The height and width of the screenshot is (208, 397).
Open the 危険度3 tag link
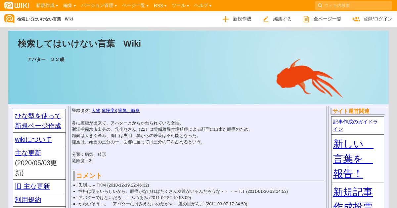109,111
